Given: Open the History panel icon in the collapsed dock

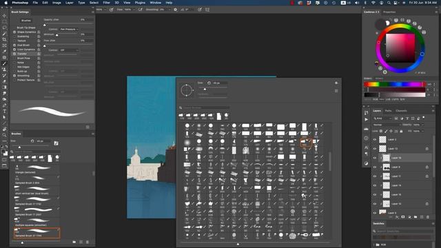Looking at the screenshot, I should click(x=366, y=113).
